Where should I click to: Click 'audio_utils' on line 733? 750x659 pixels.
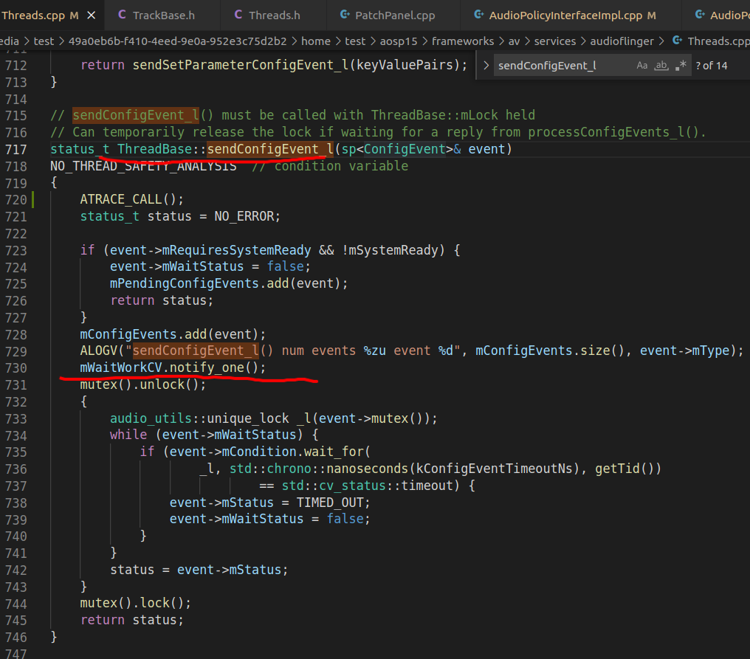click(x=151, y=418)
